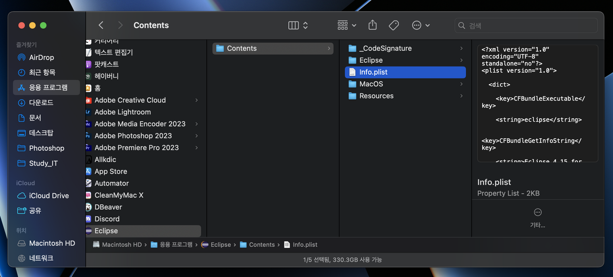Select the CleanMyMac X app
The image size is (613, 277).
coord(143,195)
